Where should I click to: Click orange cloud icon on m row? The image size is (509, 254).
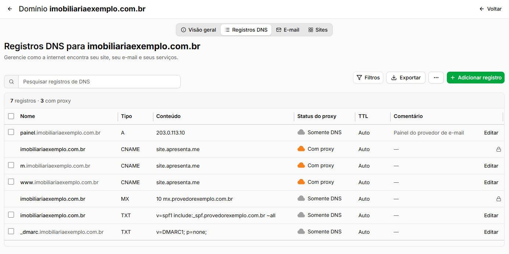tap(301, 165)
